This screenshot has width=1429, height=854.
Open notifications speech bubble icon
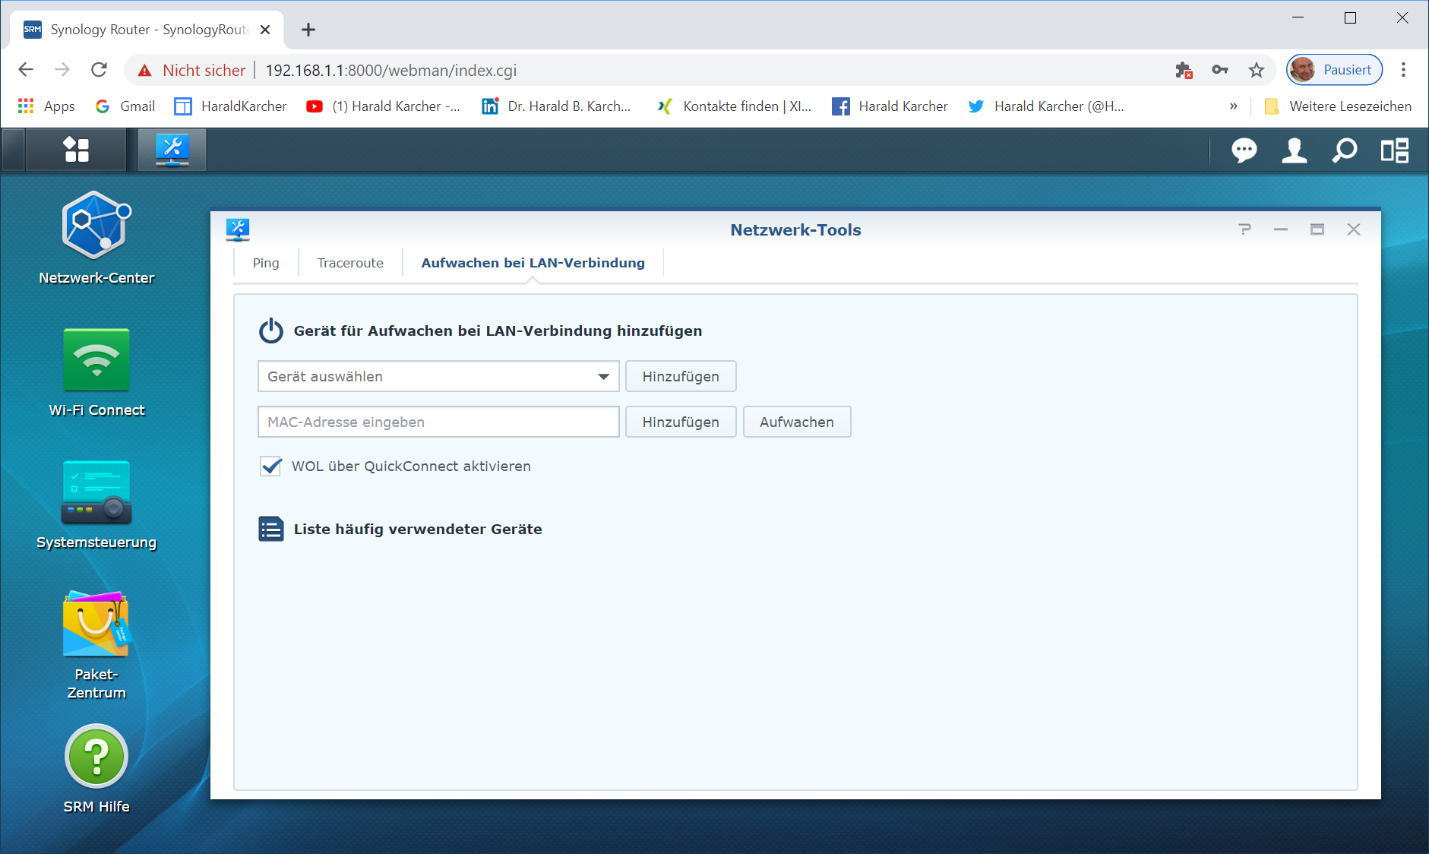[x=1244, y=150]
